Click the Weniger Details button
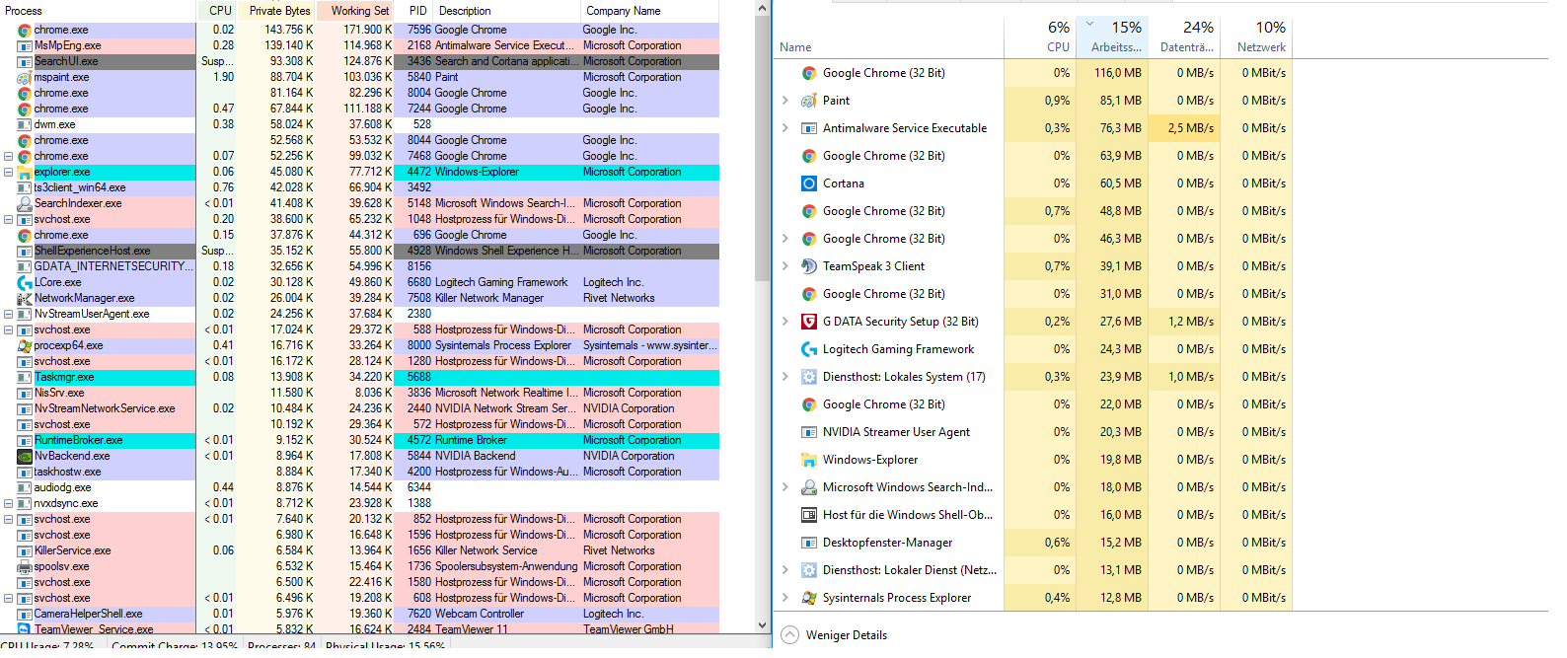This screenshot has width=1567, height=658. (835, 635)
